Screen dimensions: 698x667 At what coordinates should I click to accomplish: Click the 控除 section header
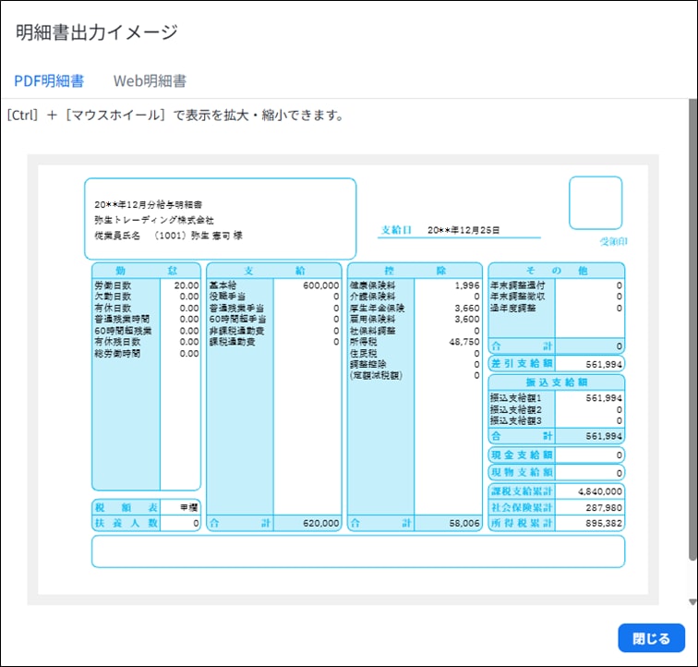(415, 270)
